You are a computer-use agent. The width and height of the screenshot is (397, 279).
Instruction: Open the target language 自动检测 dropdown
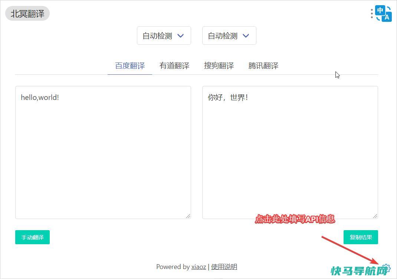[229, 36]
